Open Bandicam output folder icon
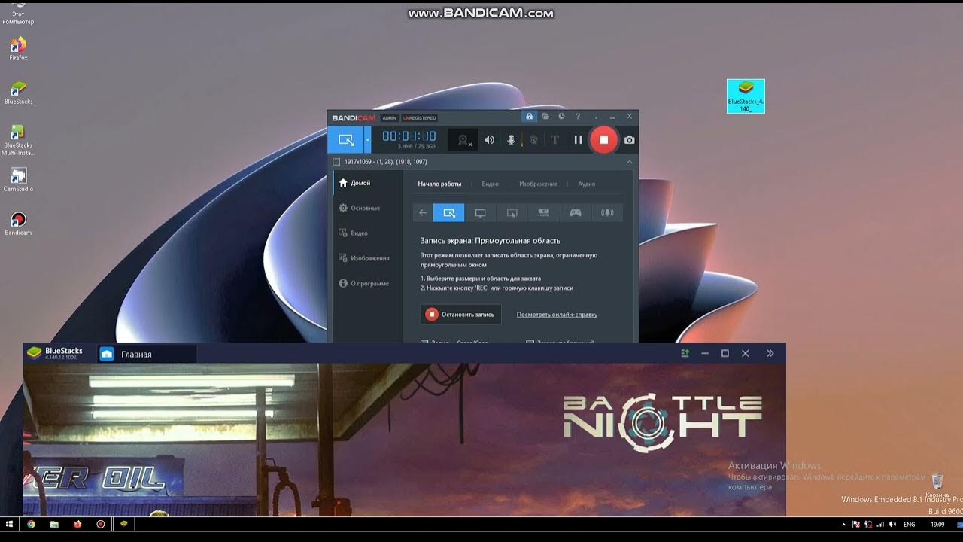The image size is (963, 542). click(545, 117)
